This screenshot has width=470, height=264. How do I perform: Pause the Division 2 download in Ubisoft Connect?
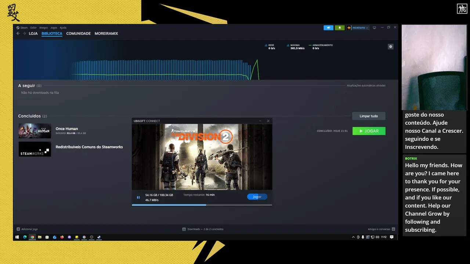(x=138, y=197)
